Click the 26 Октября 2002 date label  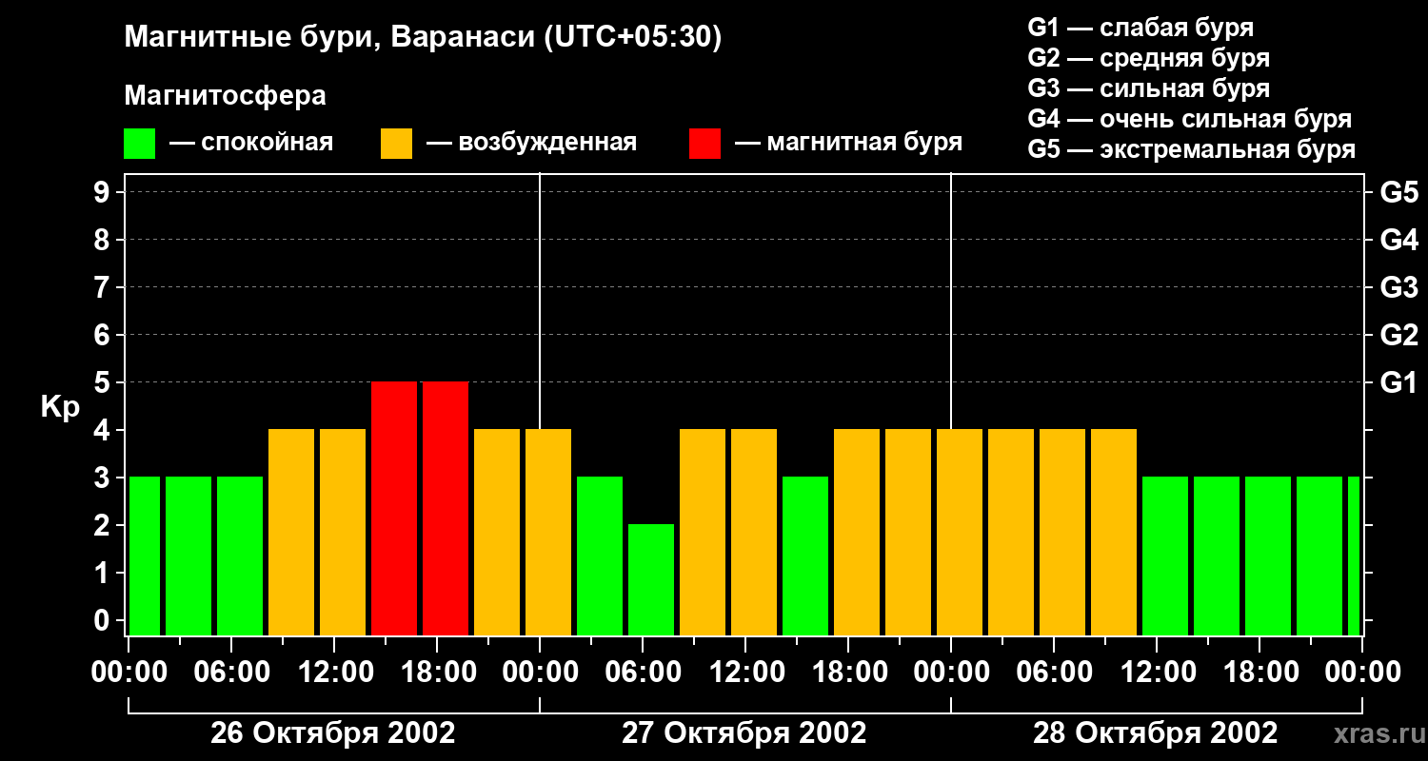tap(333, 733)
